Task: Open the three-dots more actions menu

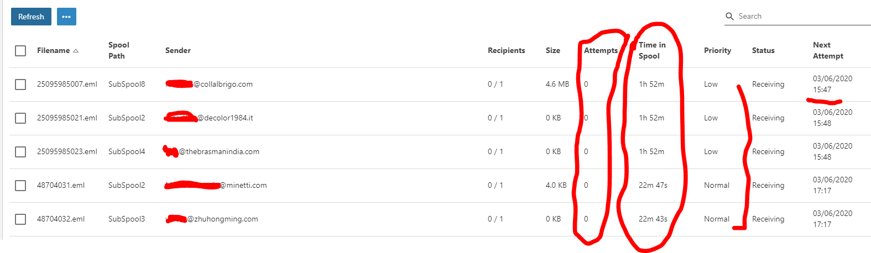Action: 66,17
